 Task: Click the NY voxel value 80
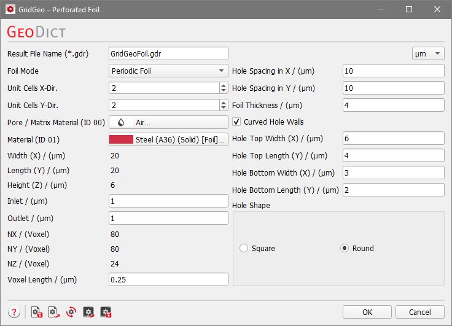(x=115, y=249)
